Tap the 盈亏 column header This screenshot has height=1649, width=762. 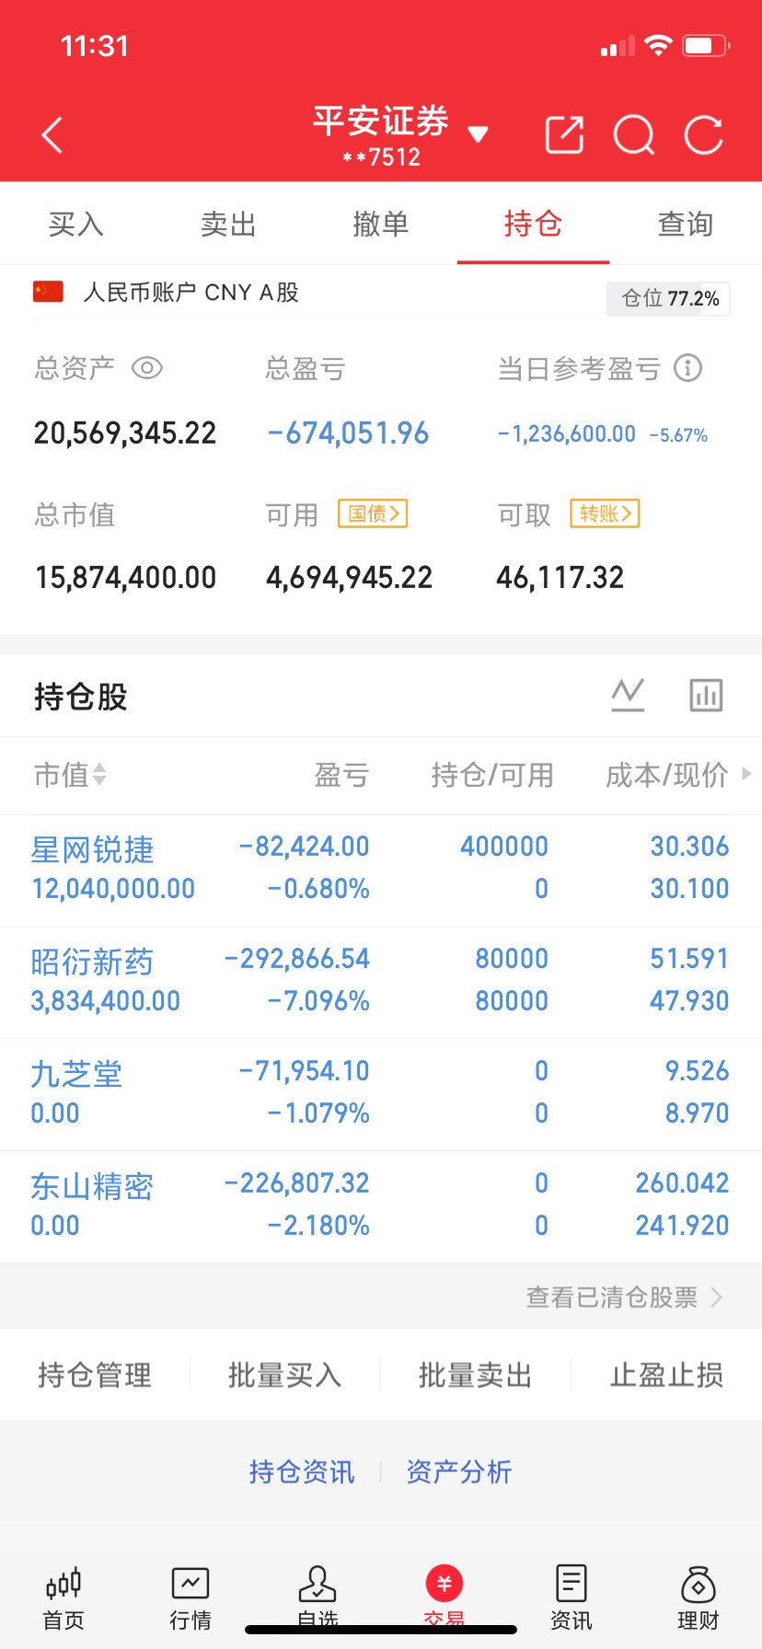pyautogui.click(x=341, y=775)
